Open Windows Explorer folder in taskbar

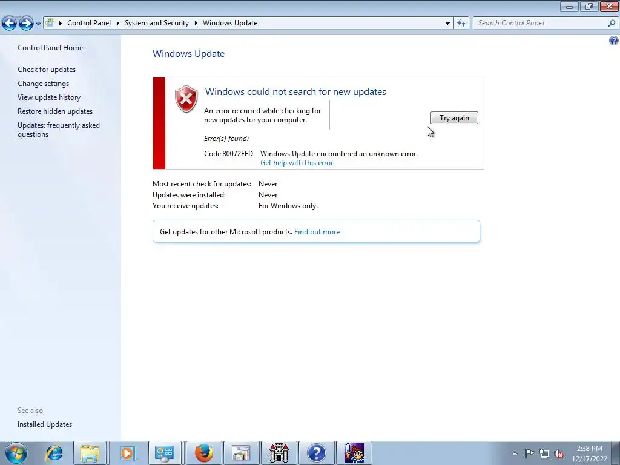[x=90, y=453]
